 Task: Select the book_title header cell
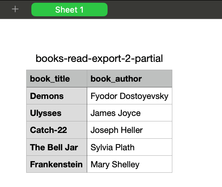(x=57, y=79)
